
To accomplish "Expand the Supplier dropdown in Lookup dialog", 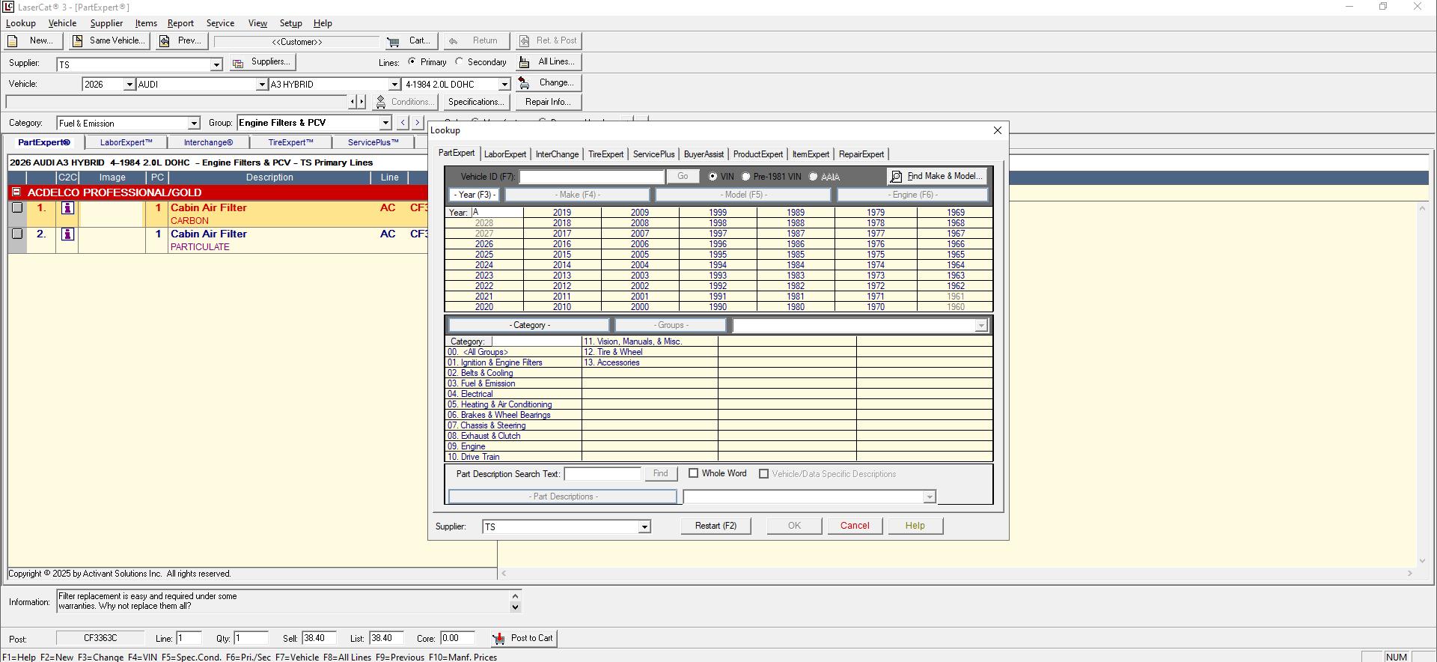I will pos(644,527).
